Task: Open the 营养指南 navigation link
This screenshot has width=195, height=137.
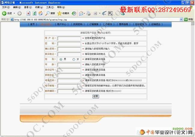Action: pyautogui.click(x=123, y=24)
